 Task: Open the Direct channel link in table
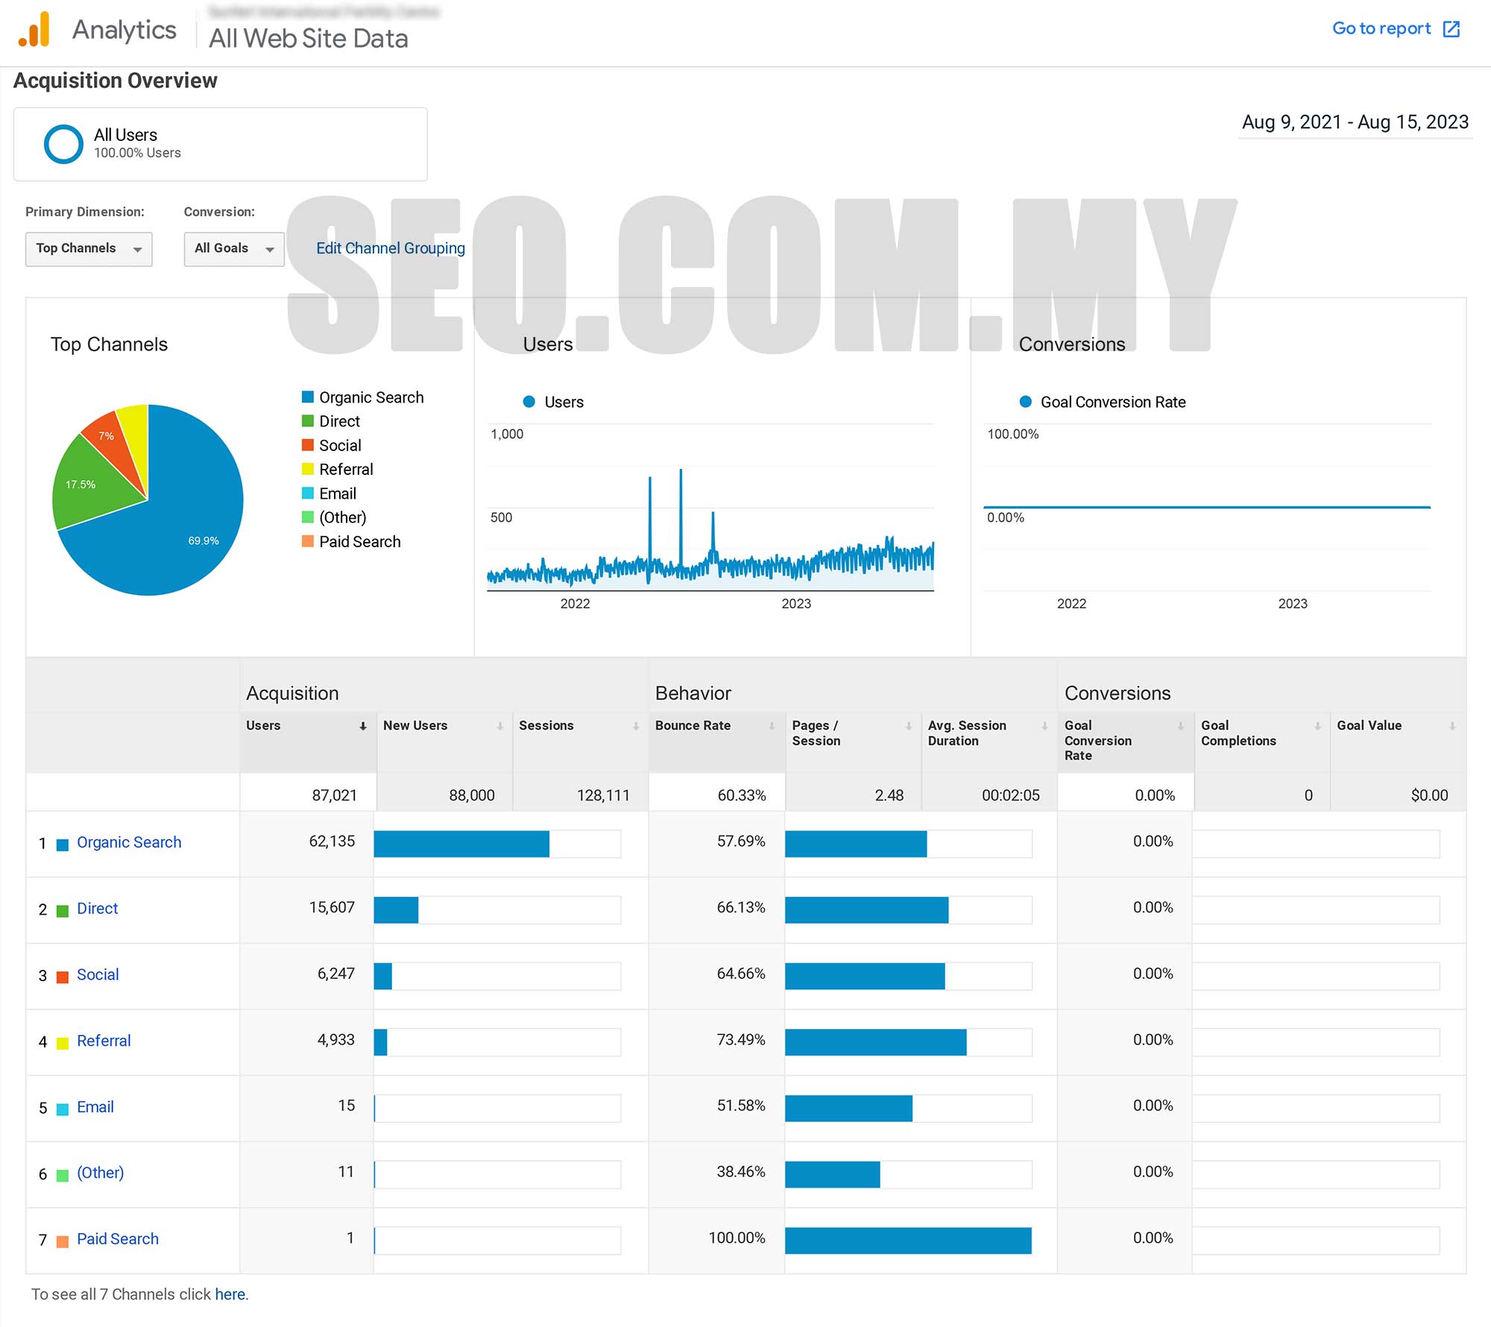coord(98,909)
